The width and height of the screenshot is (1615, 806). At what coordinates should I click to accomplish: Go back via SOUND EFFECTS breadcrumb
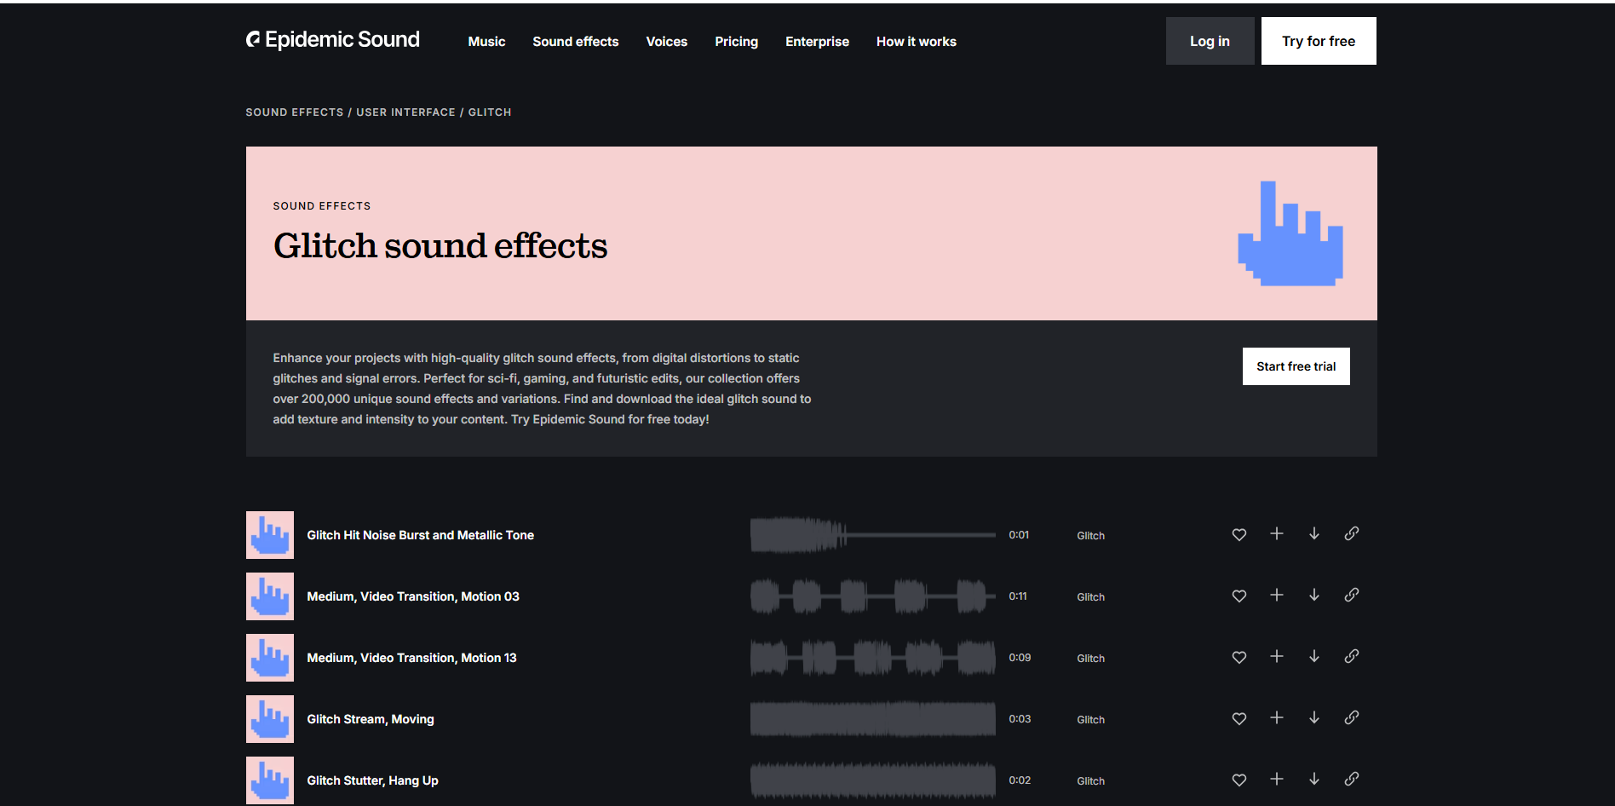coord(294,112)
